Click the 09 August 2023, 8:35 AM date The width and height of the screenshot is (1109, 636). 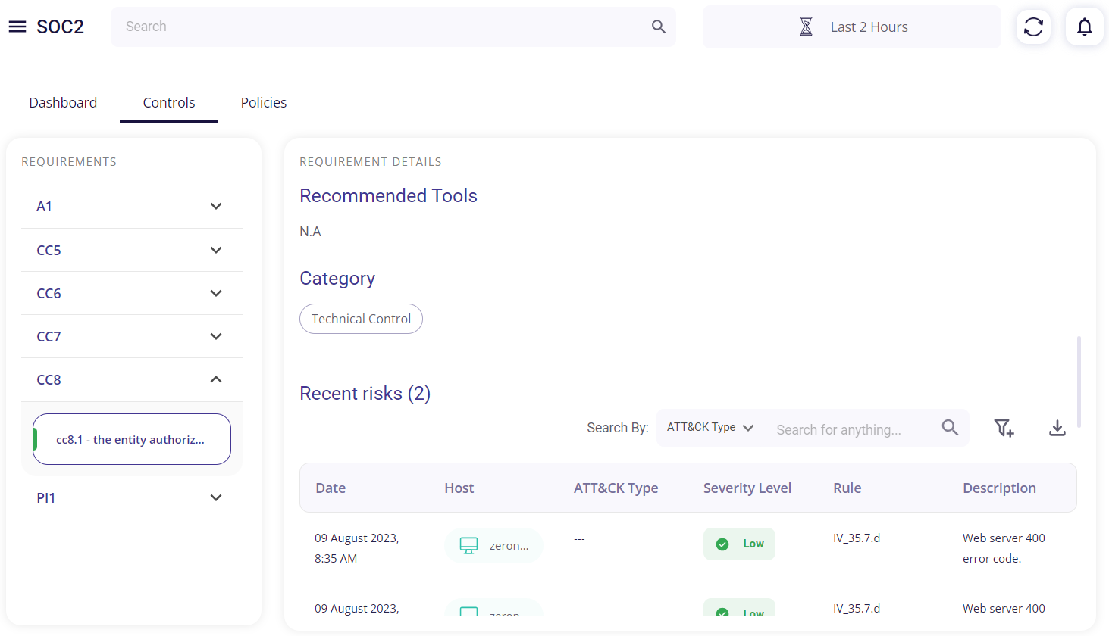[357, 548]
